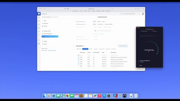Viewport: 180px width, 101px height.
Task: Sort by the Rule Index column
Action: click(82, 52)
